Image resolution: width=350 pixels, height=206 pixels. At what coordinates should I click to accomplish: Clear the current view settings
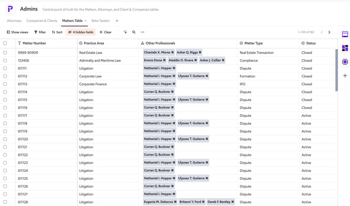point(106,32)
